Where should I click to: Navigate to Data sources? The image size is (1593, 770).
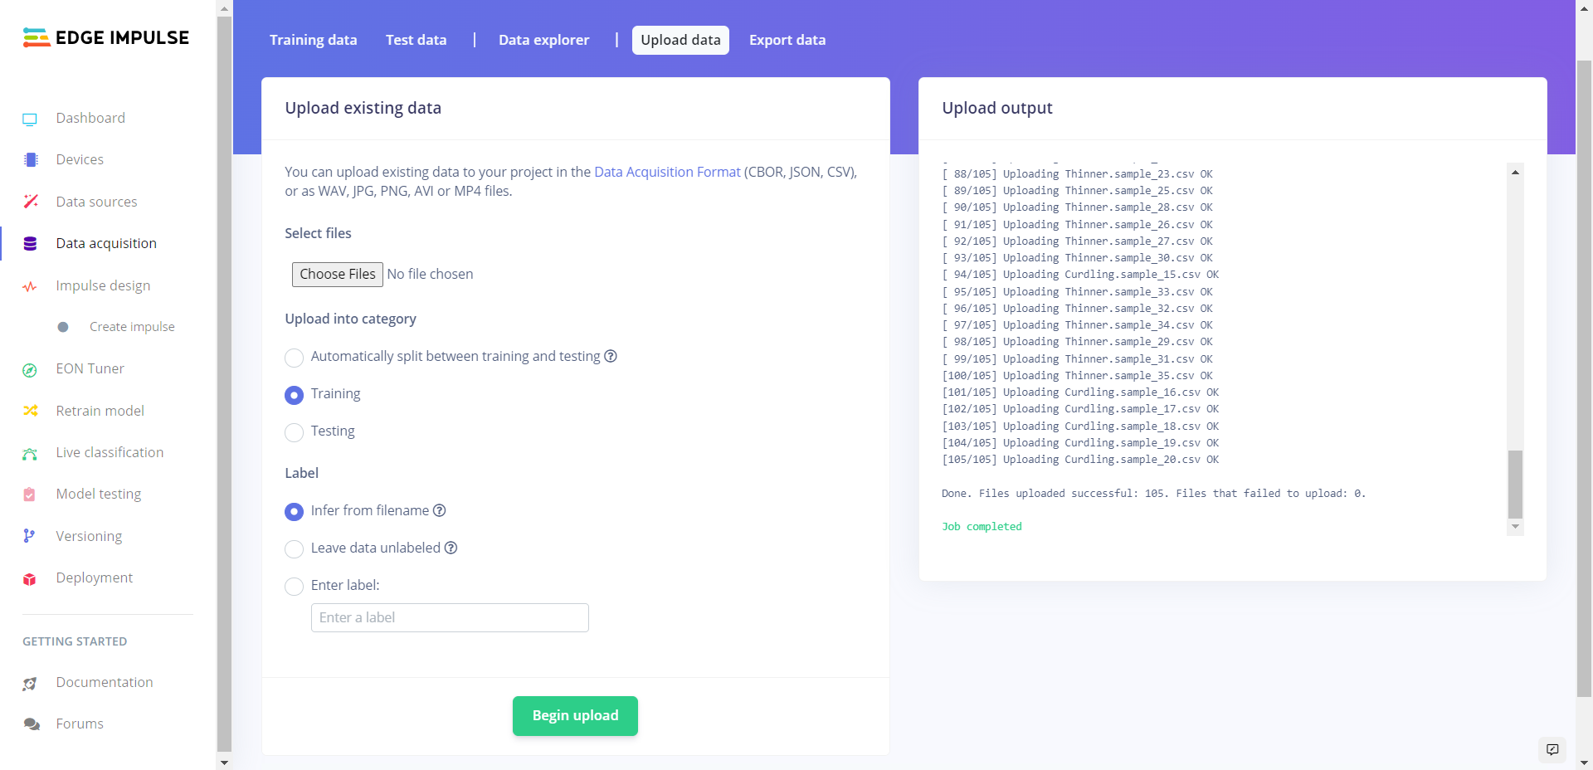pos(96,202)
